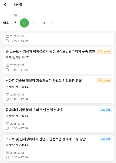This screenshot has width=116, height=163.
Task: Open the 중·소규모 사업장의 위험성평가 session
Action: point(59,60)
